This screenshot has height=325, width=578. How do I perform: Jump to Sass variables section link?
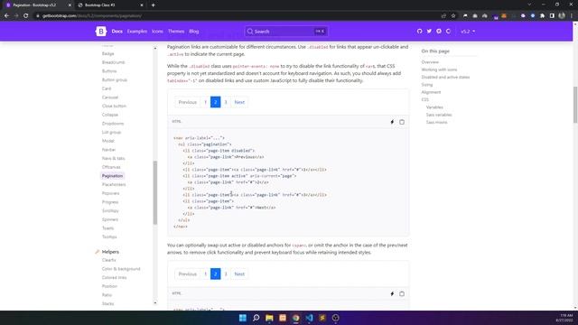coord(439,115)
